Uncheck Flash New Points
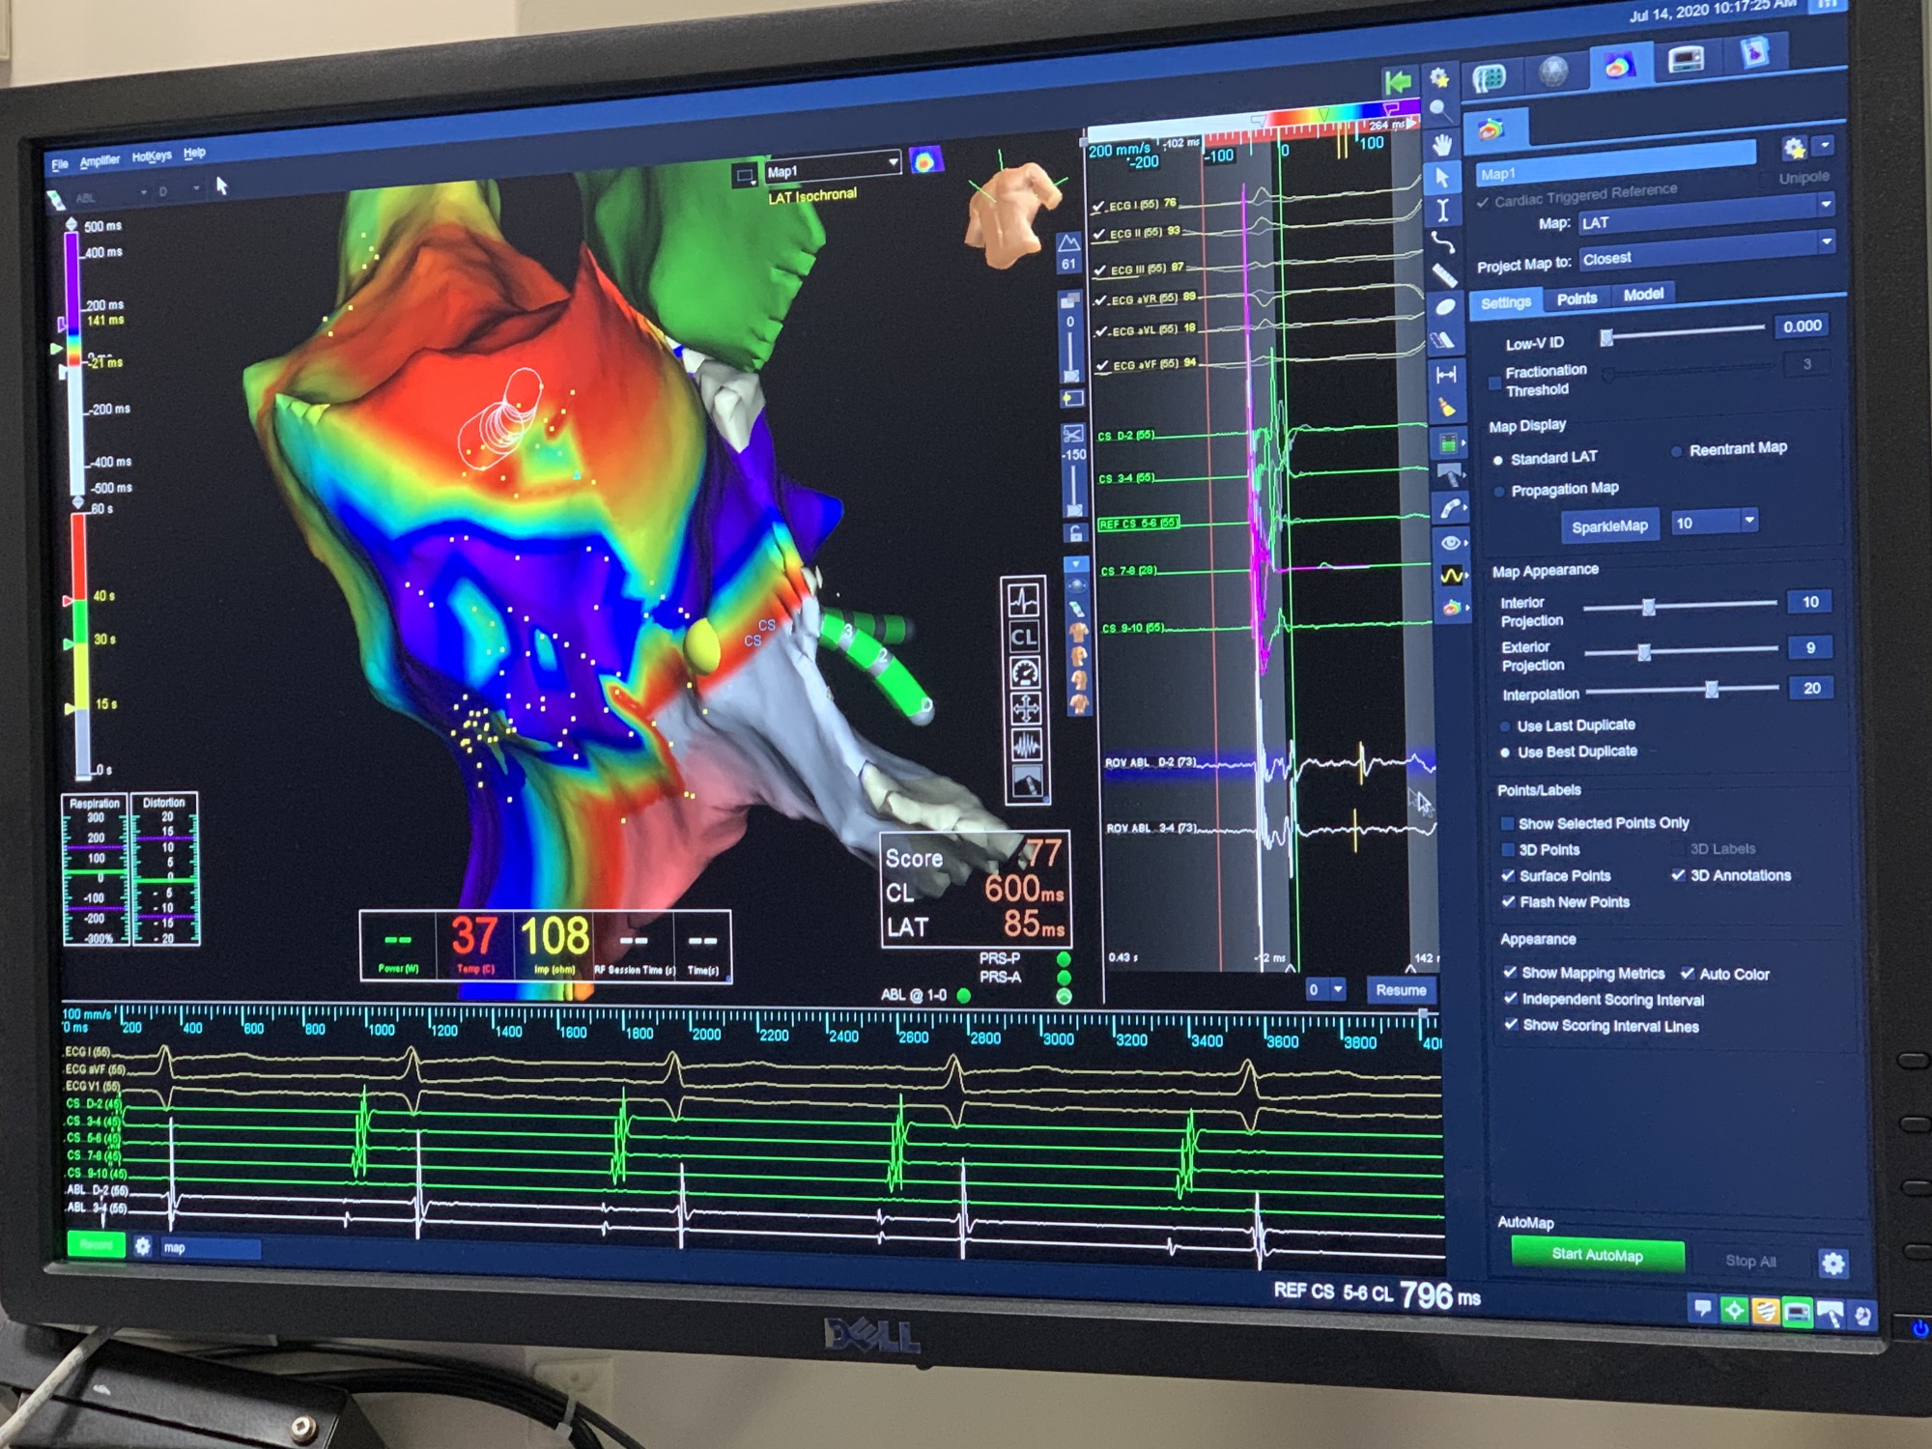 point(1509,901)
